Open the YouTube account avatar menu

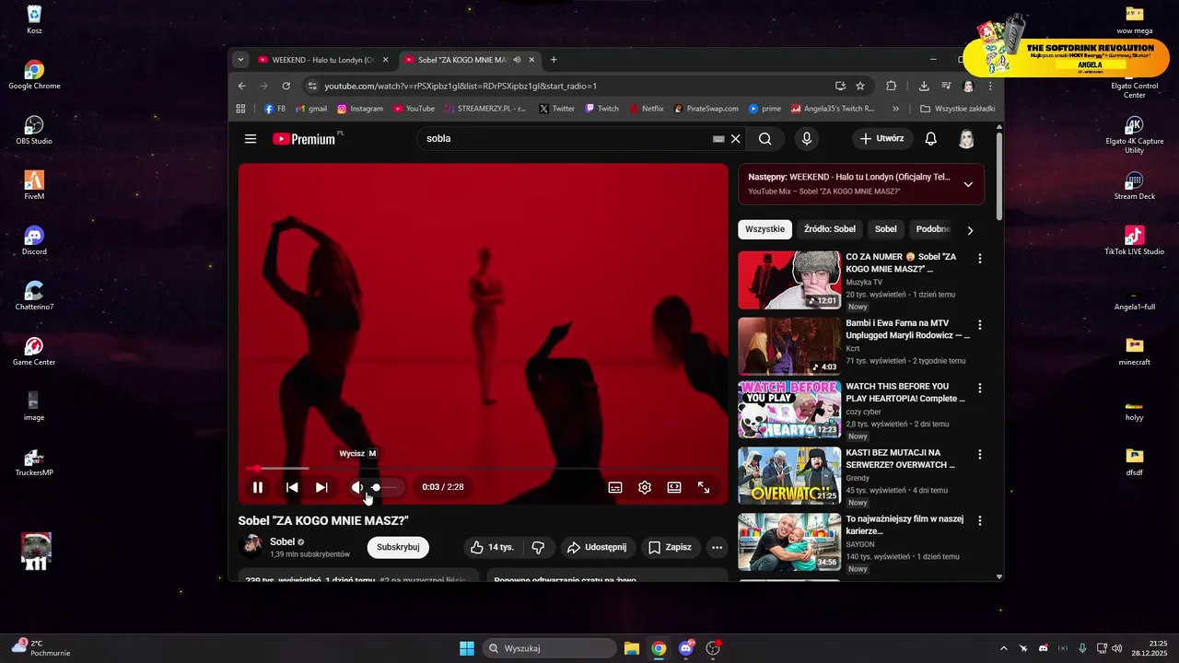click(966, 139)
